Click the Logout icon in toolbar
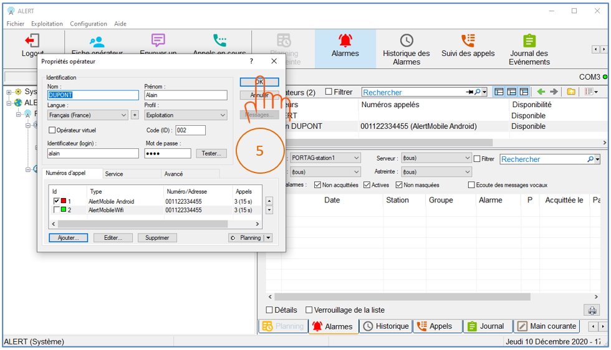611x350 pixels. point(32,41)
